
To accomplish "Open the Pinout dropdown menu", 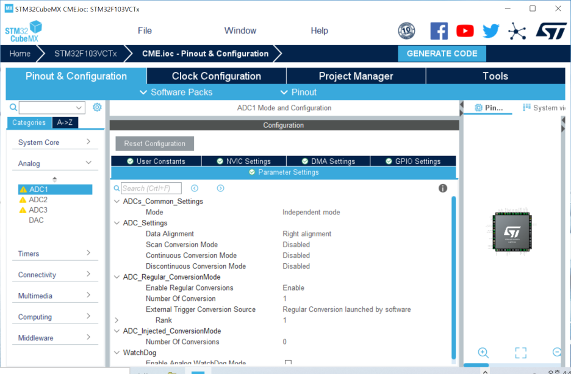I will pos(298,93).
